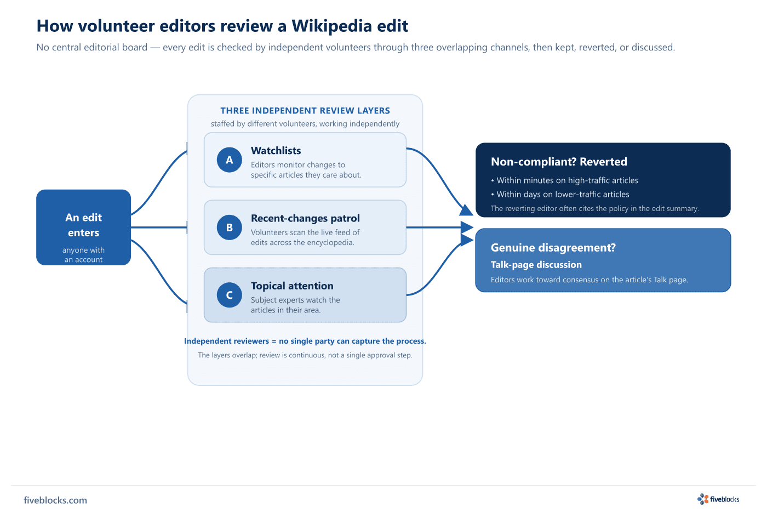Image resolution: width=767 pixels, height=518 pixels.
Task: Click the 'Three Independent Review Layers' header
Action: 305,111
